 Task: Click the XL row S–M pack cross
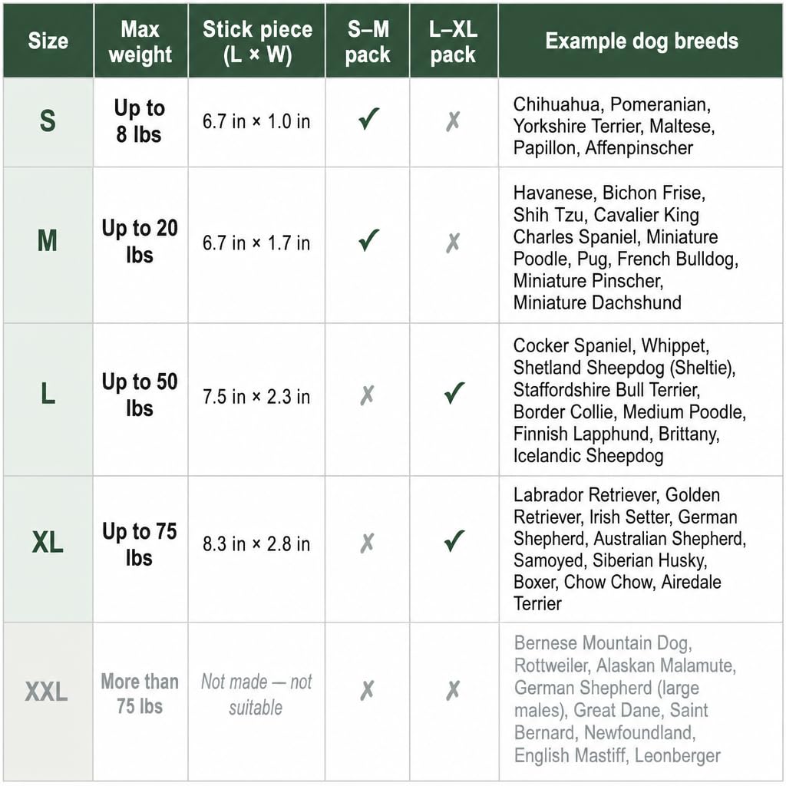(x=367, y=543)
